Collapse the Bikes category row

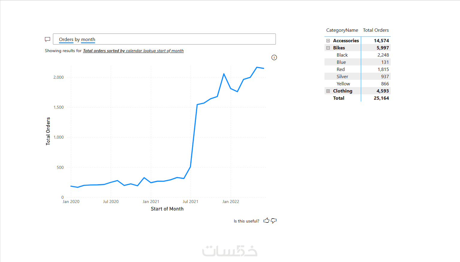point(328,48)
